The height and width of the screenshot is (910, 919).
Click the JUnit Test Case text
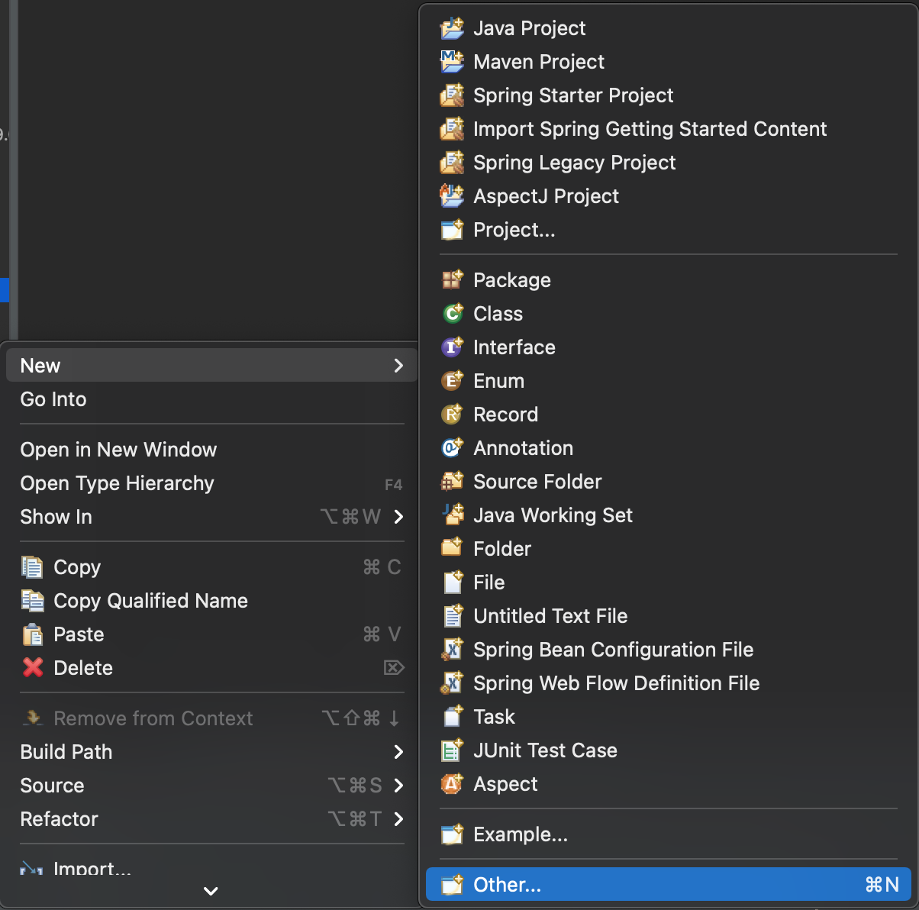click(545, 750)
